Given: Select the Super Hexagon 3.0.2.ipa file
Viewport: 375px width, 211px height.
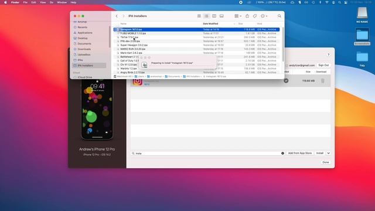Looking at the screenshot, I should 134,45.
